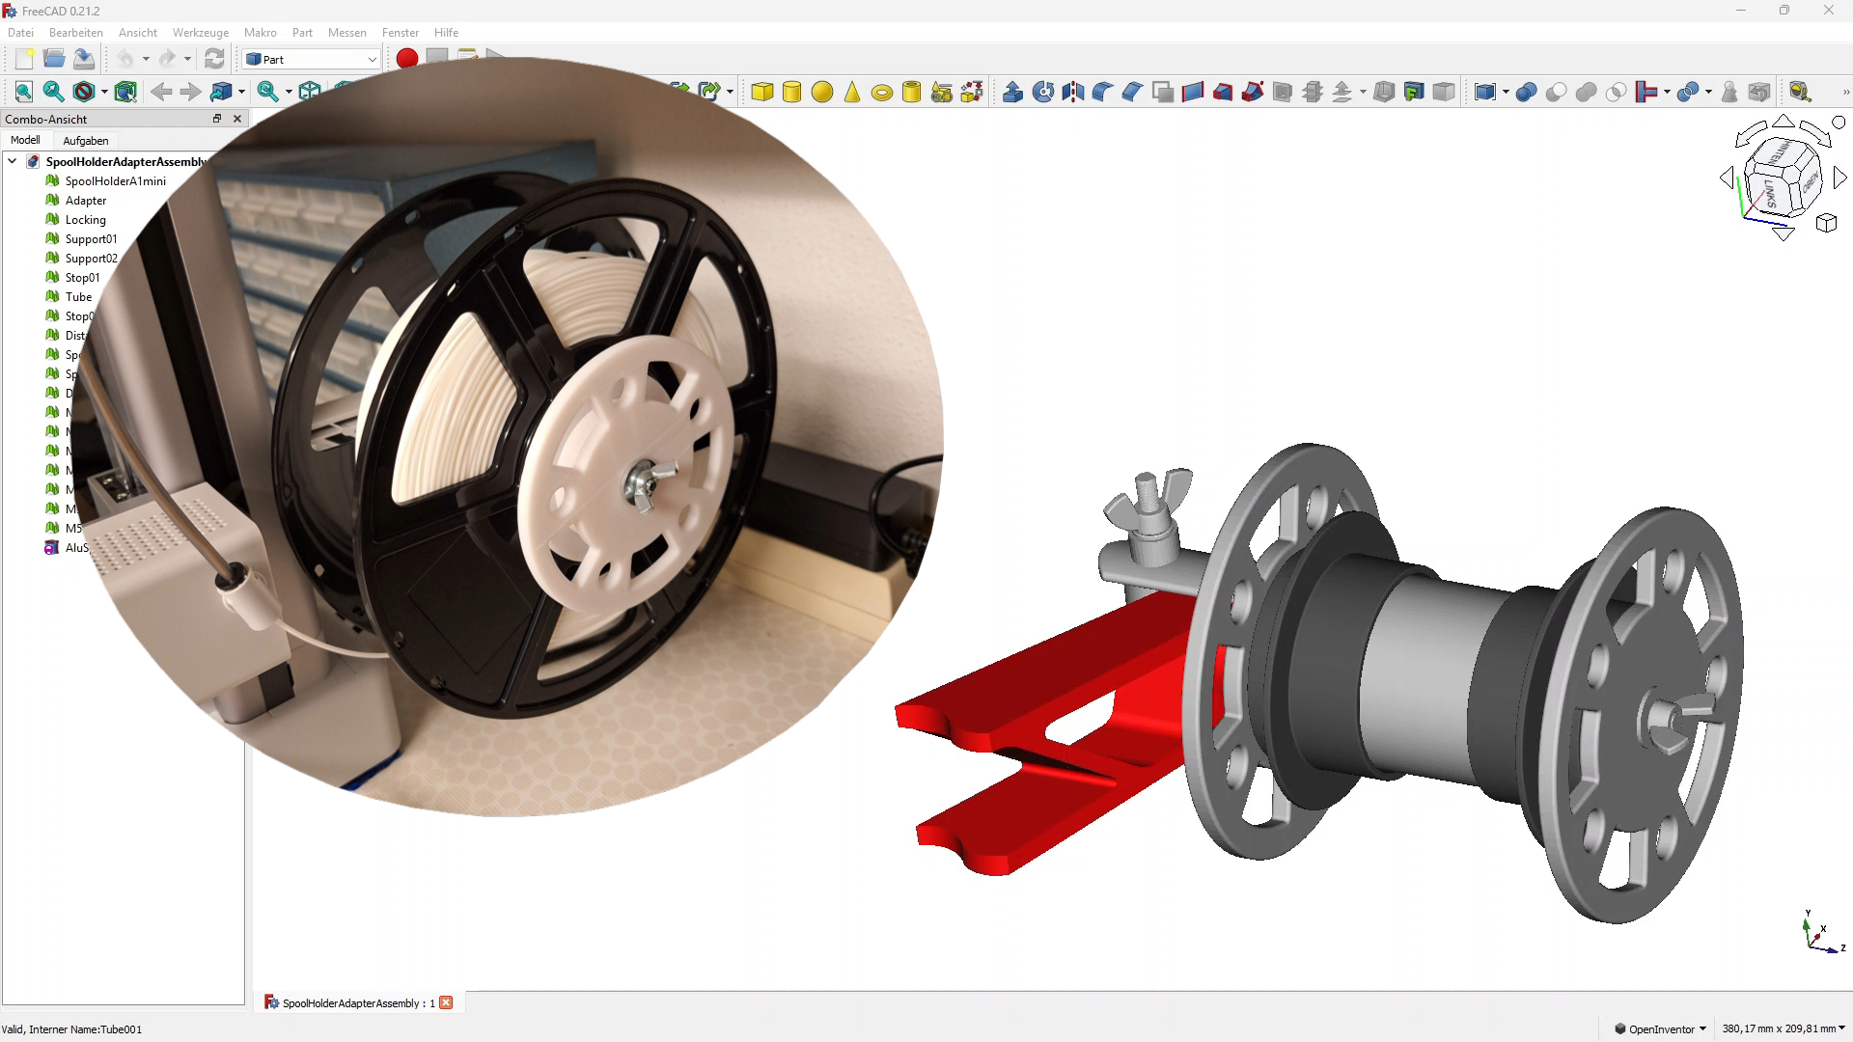Viewport: 1853px width, 1042px height.
Task: Extrude the selected sketch
Action: coord(1013,92)
